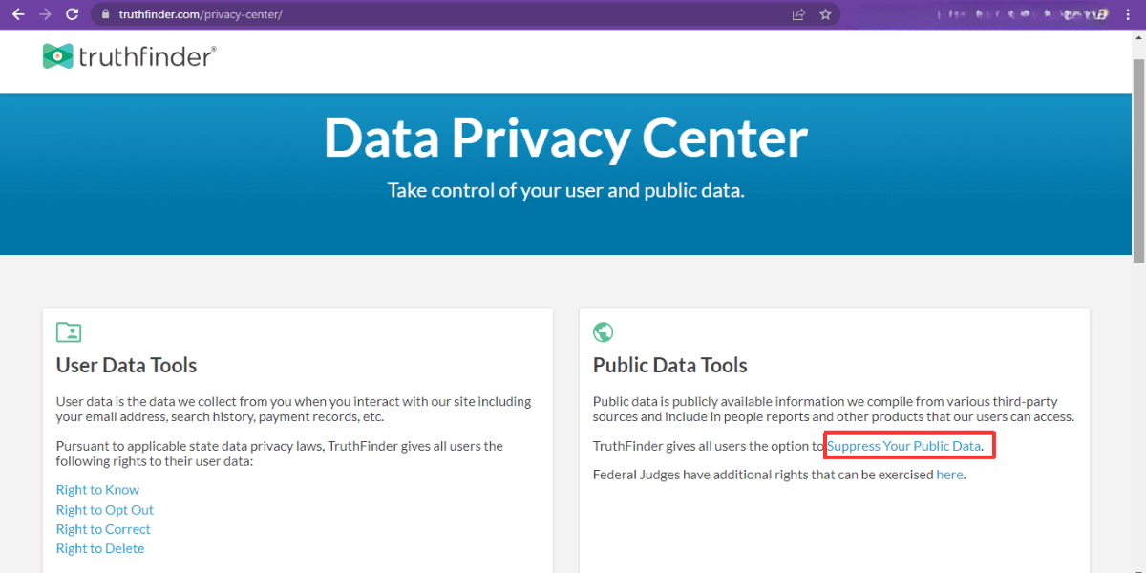Screen dimensions: 1146x573
Task: Select the Right to Delete link
Action: [x=100, y=548]
